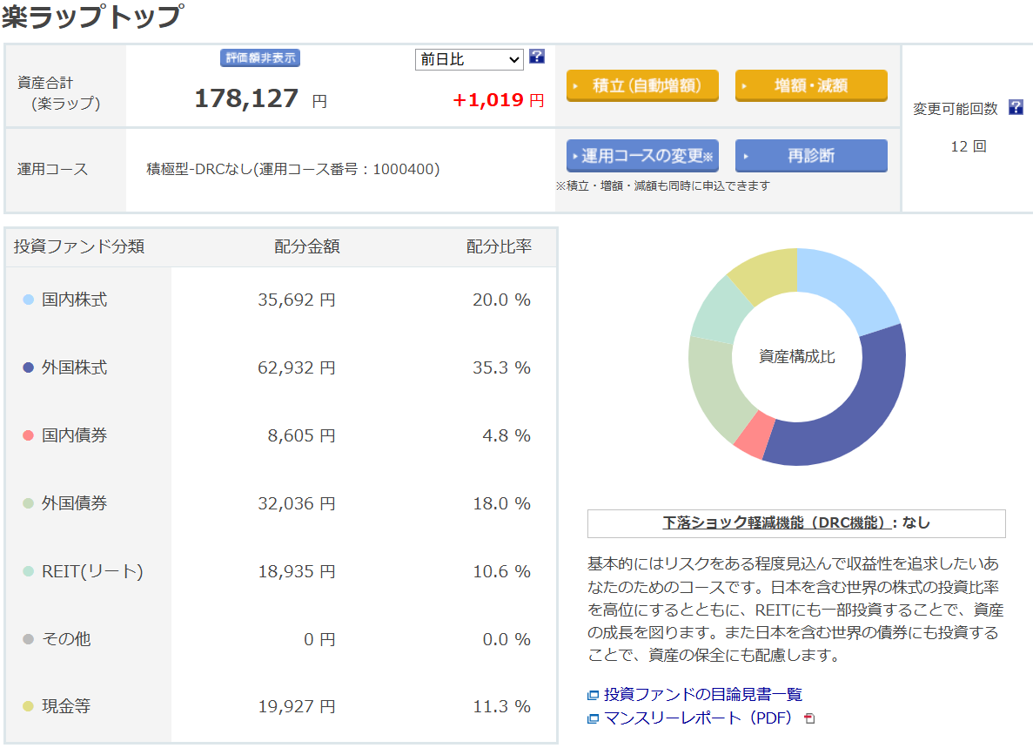Open the 投資ファンドの目論見書一覧 link
This screenshot has width=1033, height=748.
pyautogui.click(x=703, y=695)
